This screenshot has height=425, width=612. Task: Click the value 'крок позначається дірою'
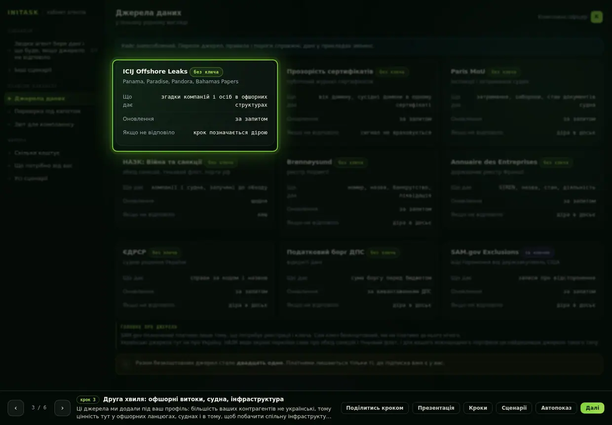(230, 133)
